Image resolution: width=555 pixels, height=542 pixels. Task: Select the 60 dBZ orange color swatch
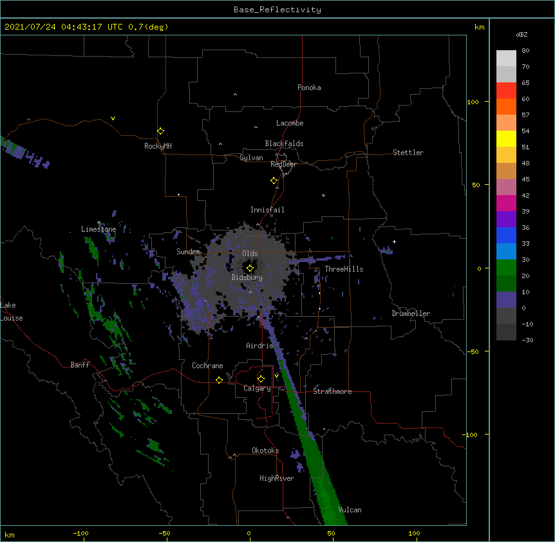pos(506,106)
